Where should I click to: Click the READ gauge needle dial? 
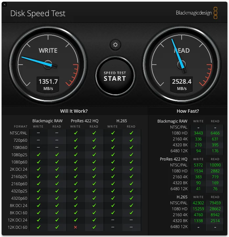pos(181,65)
